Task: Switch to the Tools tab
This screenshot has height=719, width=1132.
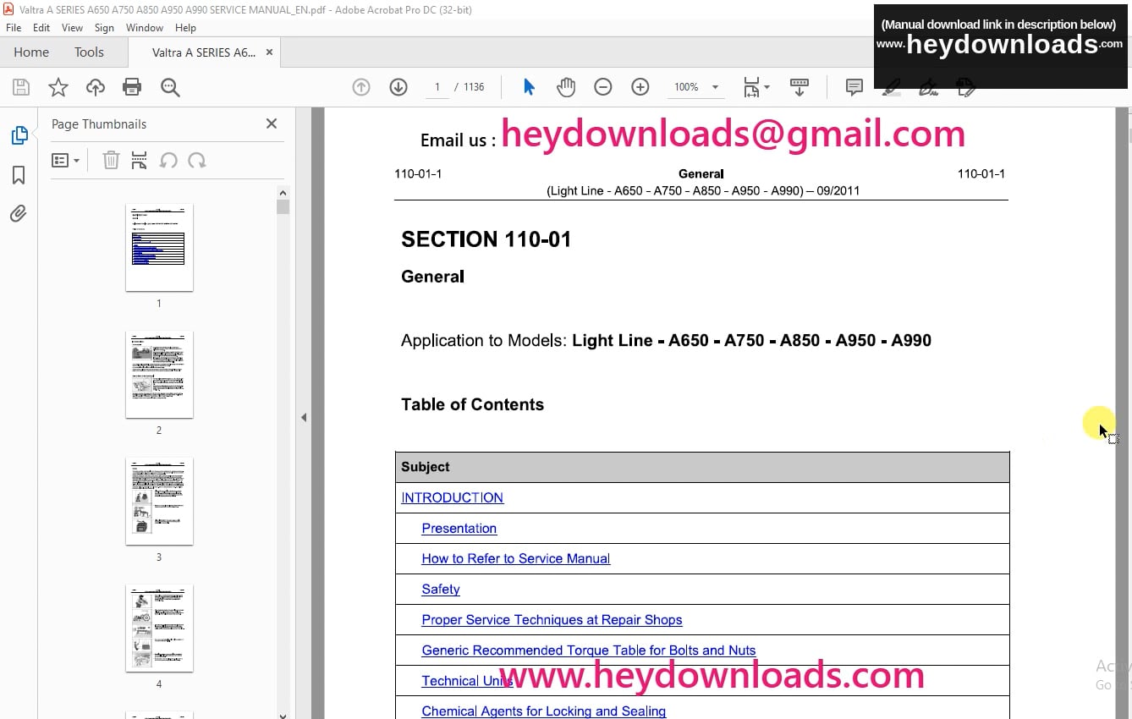Action: click(x=89, y=52)
